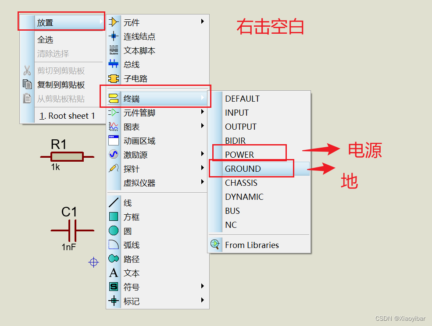This screenshot has height=326, width=432.
Task: Click the 探针 probe icon
Action: (x=114, y=169)
